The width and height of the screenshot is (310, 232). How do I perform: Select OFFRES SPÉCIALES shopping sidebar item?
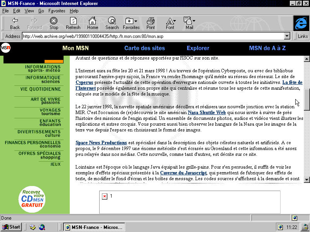pyautogui.click(x=40, y=155)
